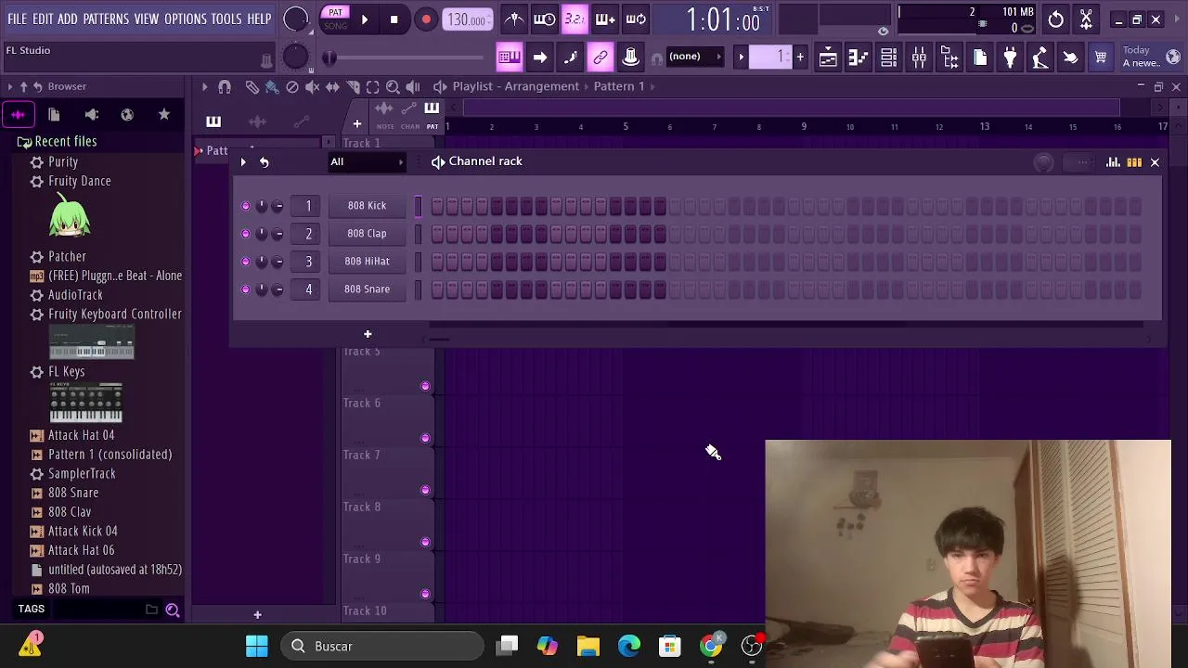
Task: Mute the 808 Snare channel
Action: click(x=245, y=289)
